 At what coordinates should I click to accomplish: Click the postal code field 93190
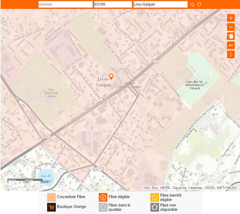[113, 4]
